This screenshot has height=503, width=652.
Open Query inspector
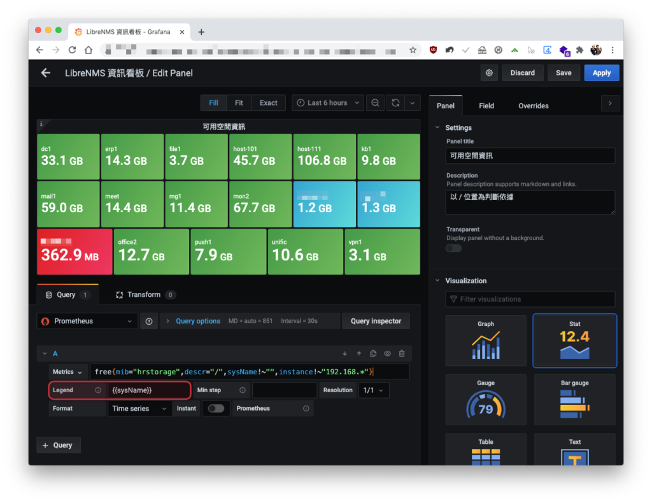[x=376, y=321]
